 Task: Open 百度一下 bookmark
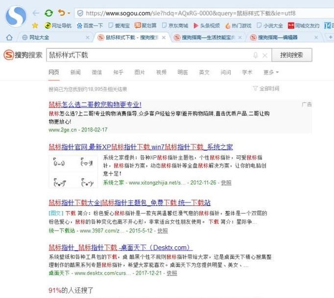pyautogui.click(x=90, y=26)
